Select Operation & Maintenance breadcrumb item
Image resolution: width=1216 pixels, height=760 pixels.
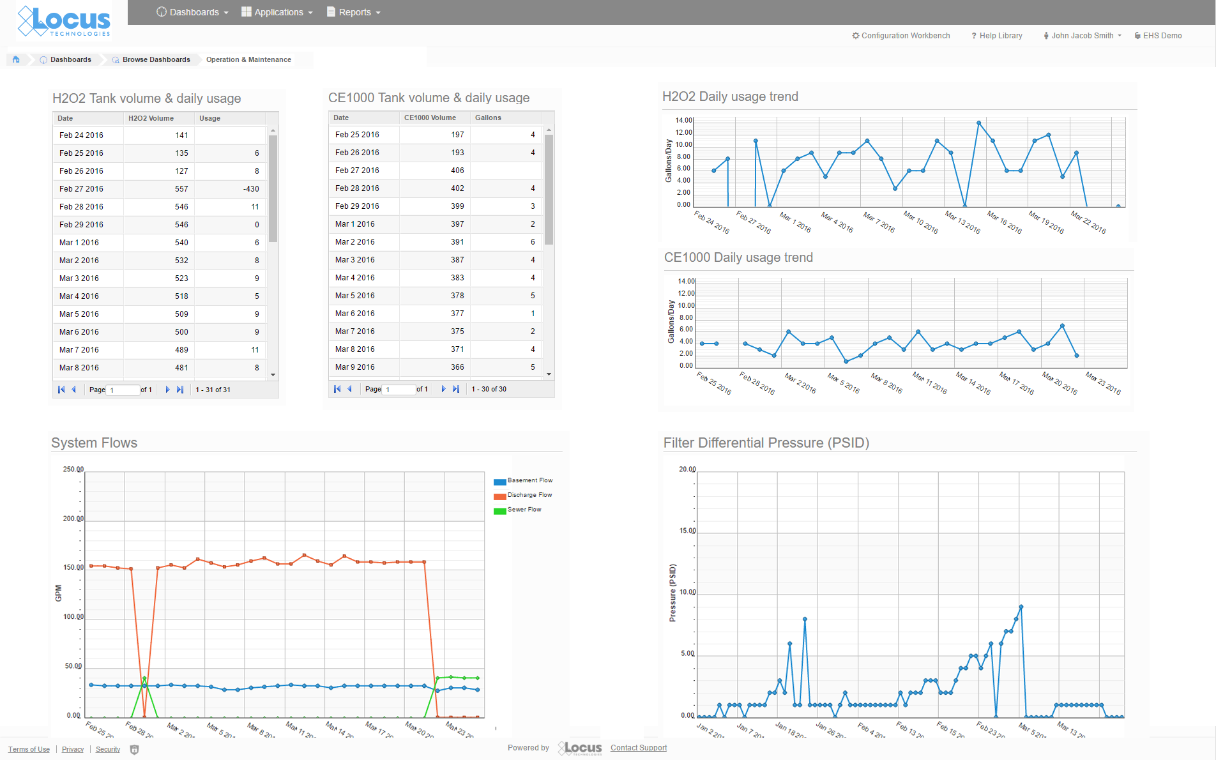point(248,59)
